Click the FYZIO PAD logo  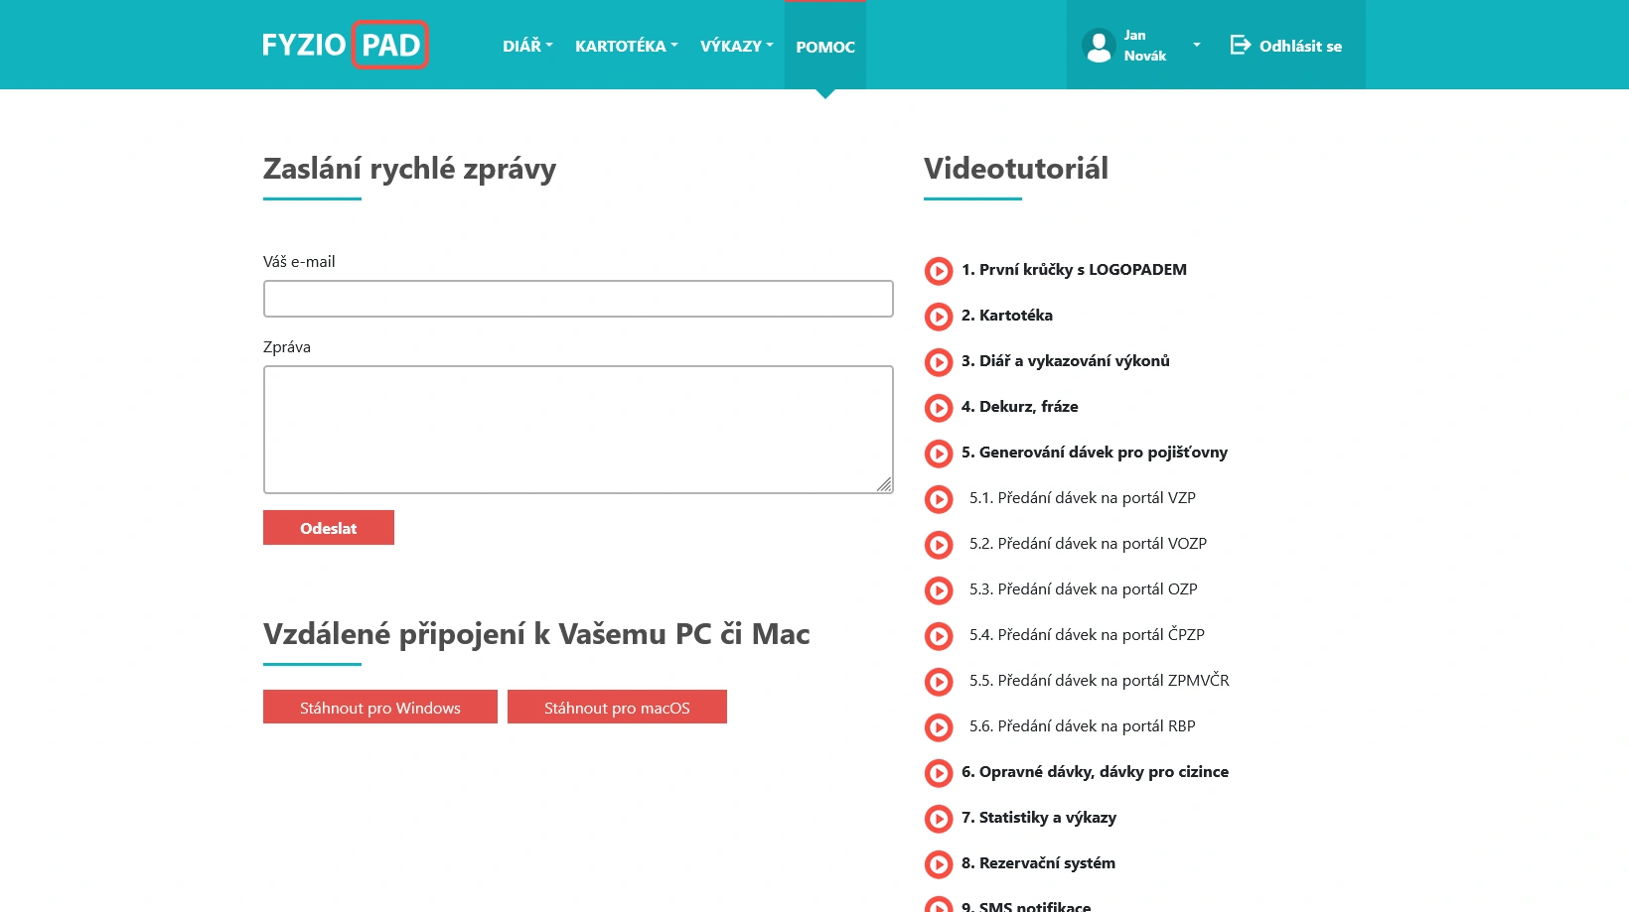(x=345, y=45)
